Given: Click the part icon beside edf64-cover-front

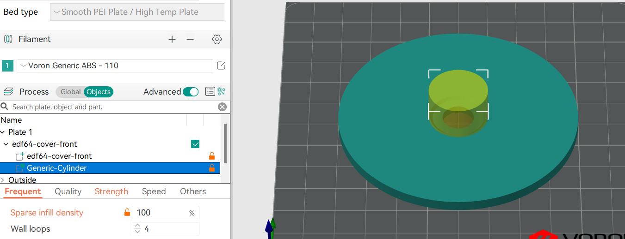Looking at the screenshot, I should tap(20, 156).
